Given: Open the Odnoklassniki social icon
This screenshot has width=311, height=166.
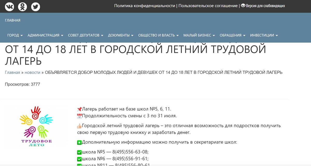Looking at the screenshot, I should click(23, 6).
